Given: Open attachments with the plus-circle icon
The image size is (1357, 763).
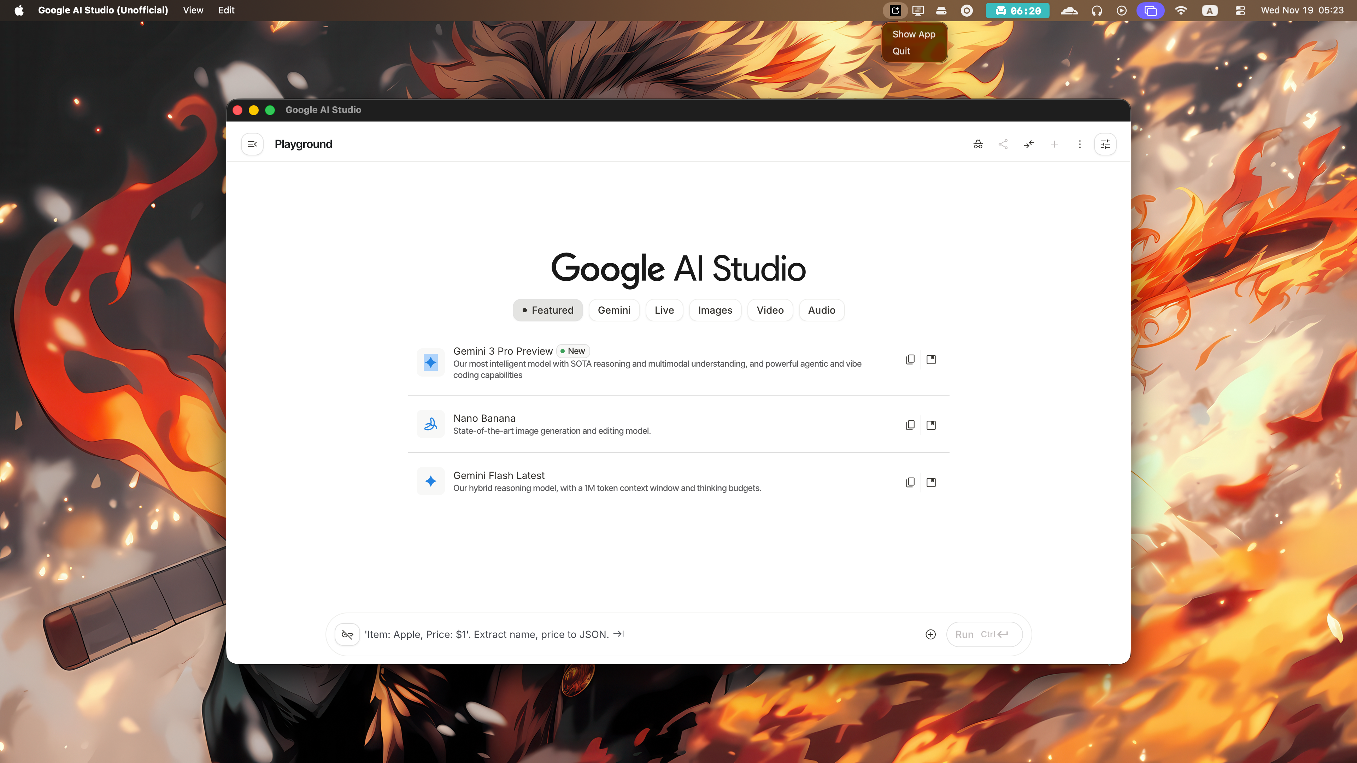Looking at the screenshot, I should coord(930,634).
